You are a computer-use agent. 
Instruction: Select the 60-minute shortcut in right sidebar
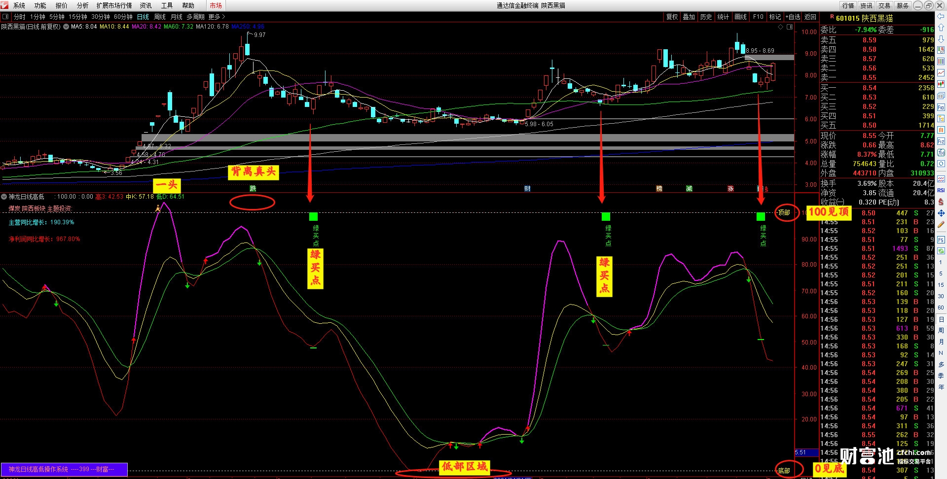(941, 308)
